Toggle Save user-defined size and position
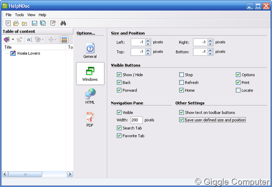 [x=181, y=120]
